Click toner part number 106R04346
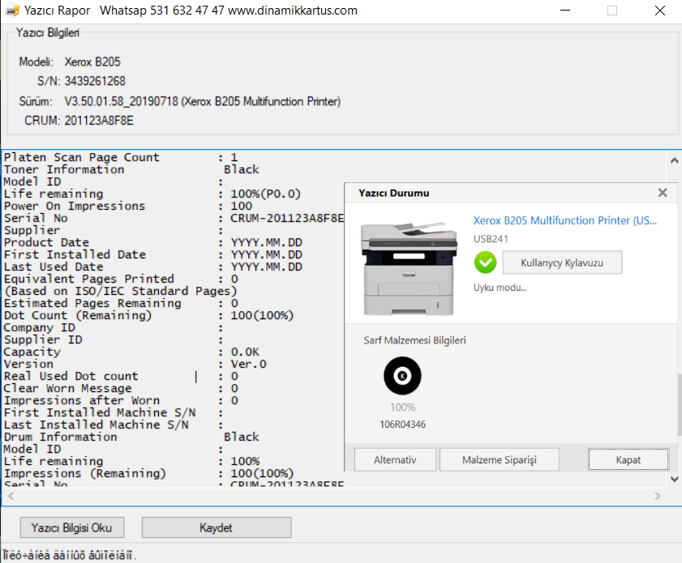Screen dimensions: 682x563 click(403, 424)
